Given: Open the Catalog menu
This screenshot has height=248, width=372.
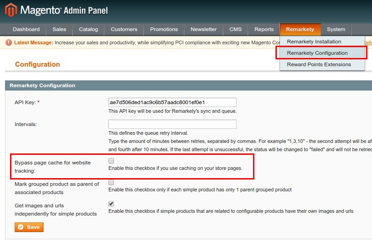Looking at the screenshot, I should 88,29.
